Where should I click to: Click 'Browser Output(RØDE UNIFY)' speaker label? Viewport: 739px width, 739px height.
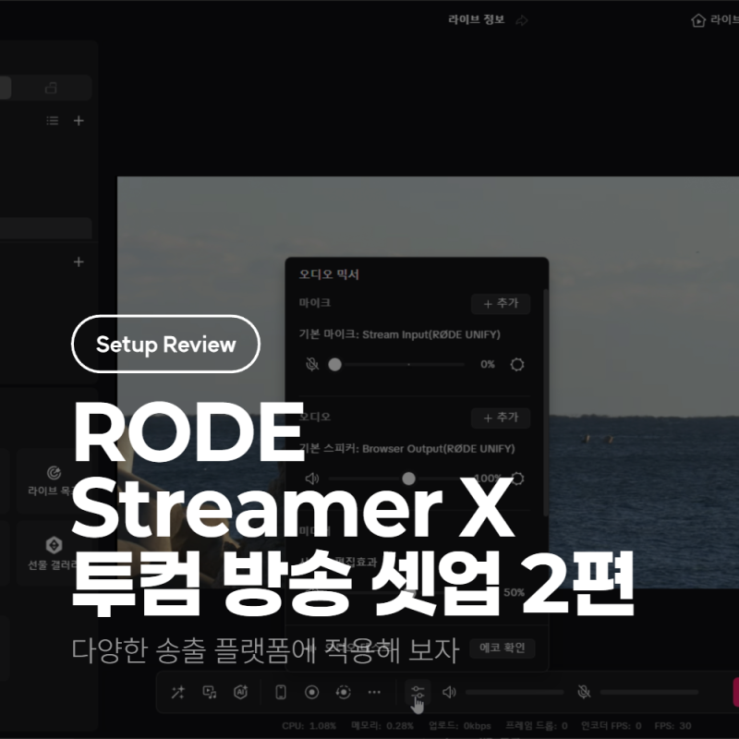click(438, 449)
